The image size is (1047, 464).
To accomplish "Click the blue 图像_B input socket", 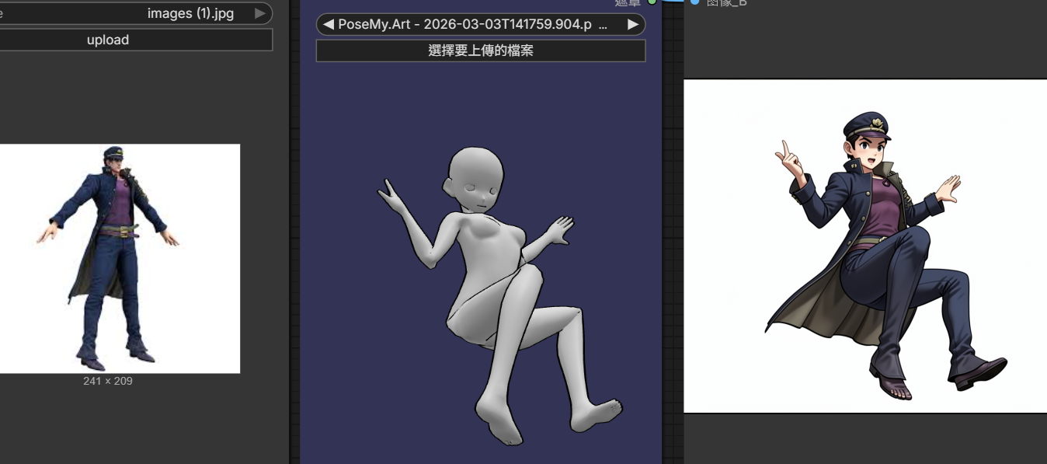I will [x=694, y=2].
